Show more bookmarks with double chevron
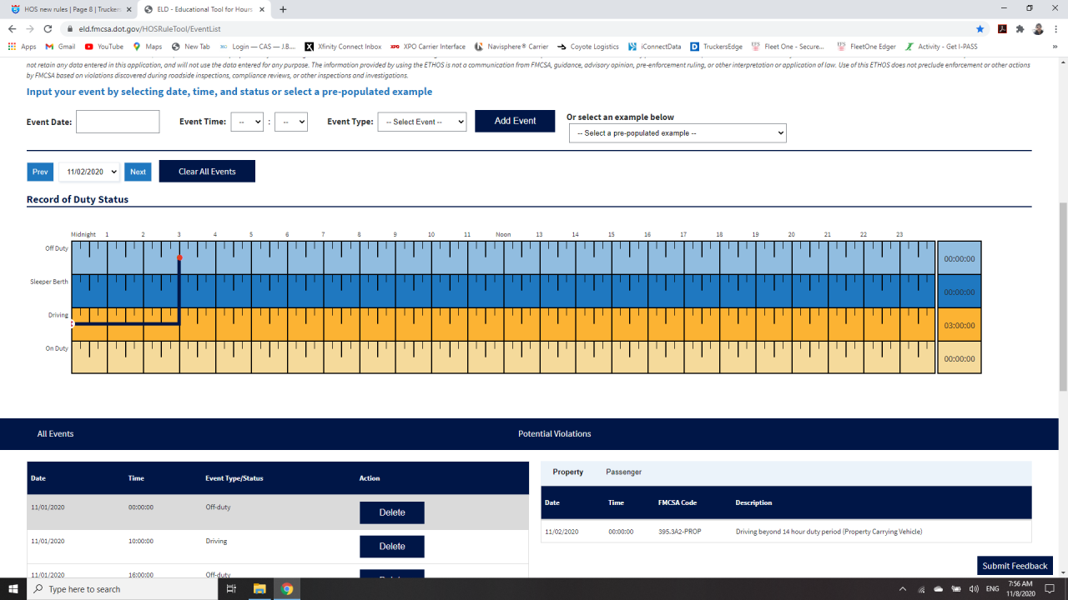This screenshot has height=600, width=1068. pos(1055,47)
